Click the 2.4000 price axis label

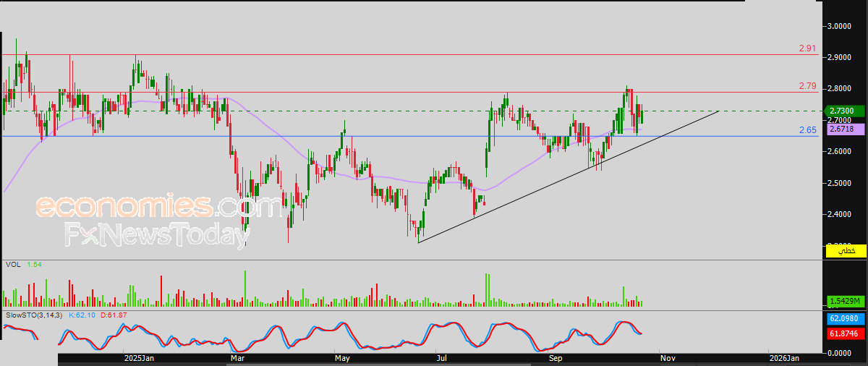[x=841, y=214]
